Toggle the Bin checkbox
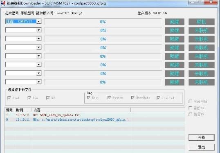The width and height of the screenshot is (220, 153). (29, 98)
